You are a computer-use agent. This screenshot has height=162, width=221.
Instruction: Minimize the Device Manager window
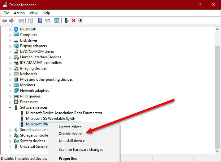click(185, 5)
